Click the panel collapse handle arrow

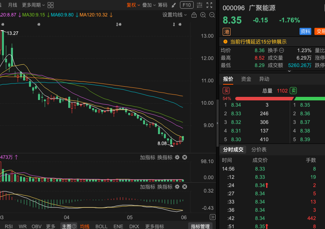[218, 123]
